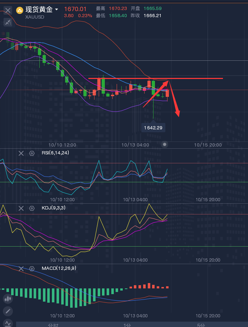Click the candlestick chart type icon
This screenshot has height=327, width=248.
[x=8, y=299]
